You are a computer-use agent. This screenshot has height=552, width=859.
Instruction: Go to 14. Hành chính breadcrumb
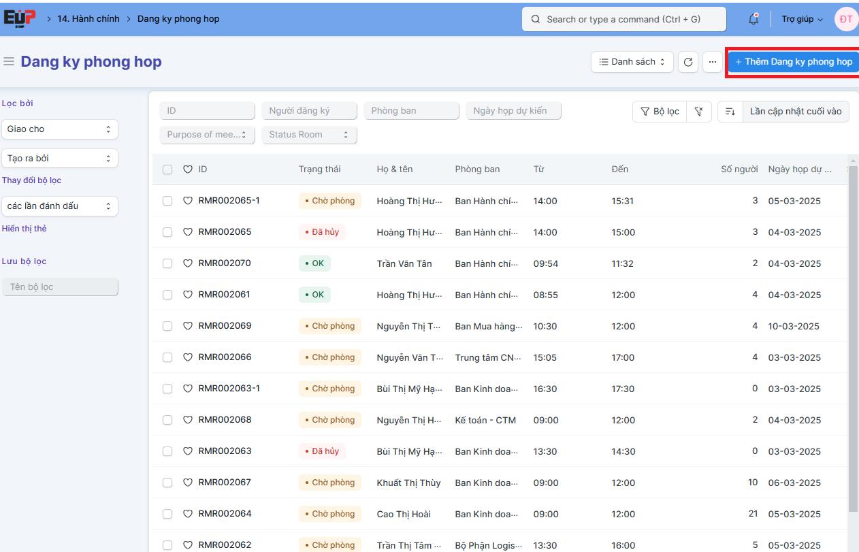(88, 19)
